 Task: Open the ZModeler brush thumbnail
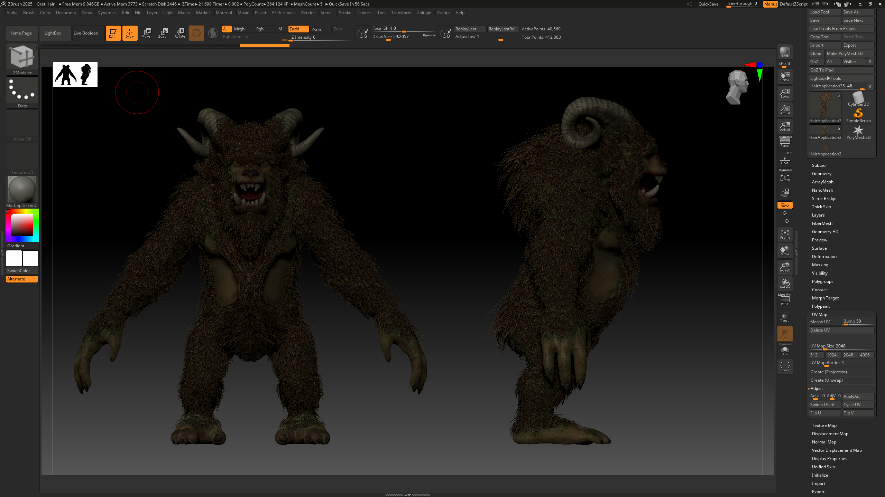click(x=22, y=57)
